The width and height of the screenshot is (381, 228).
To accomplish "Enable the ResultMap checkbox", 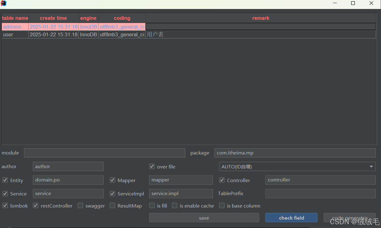I will (x=112, y=206).
